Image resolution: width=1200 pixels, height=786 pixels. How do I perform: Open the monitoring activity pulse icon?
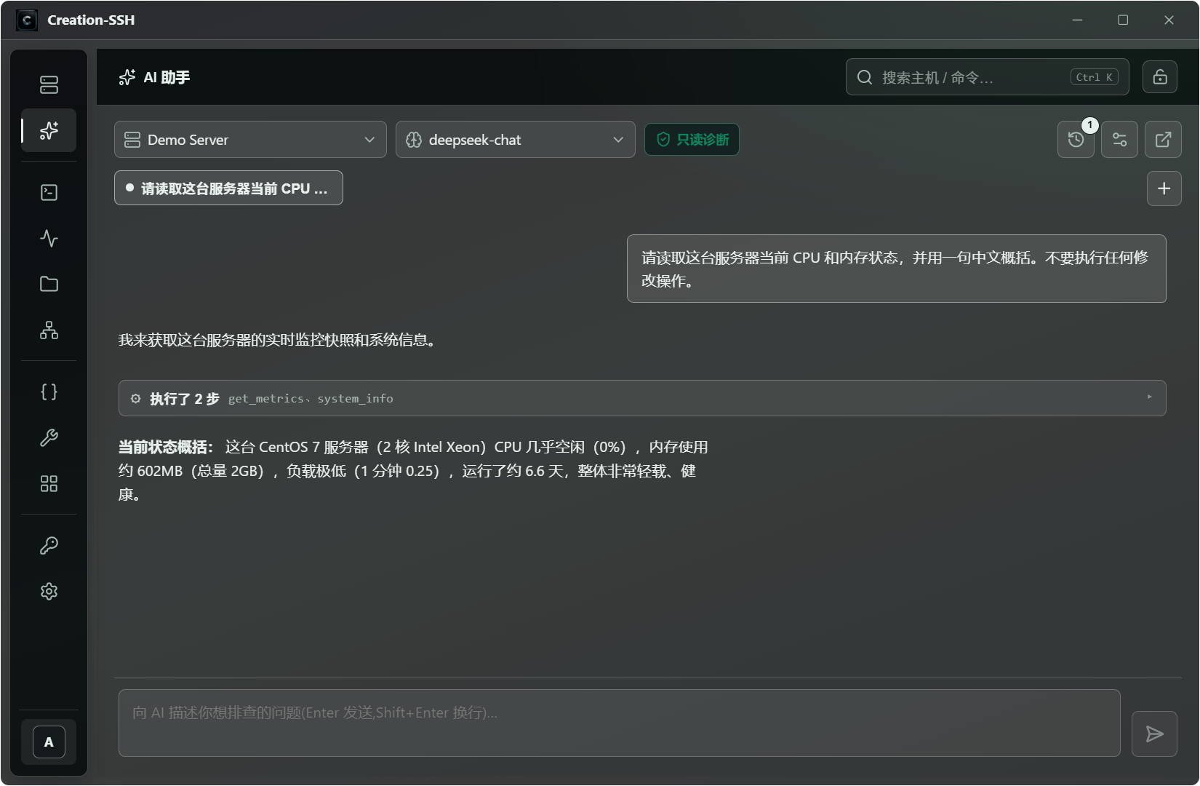coord(49,238)
